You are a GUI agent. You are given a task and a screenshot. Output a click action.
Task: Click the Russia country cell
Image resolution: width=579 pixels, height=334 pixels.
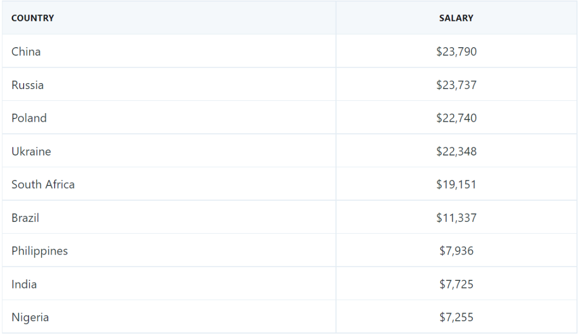[28, 85]
